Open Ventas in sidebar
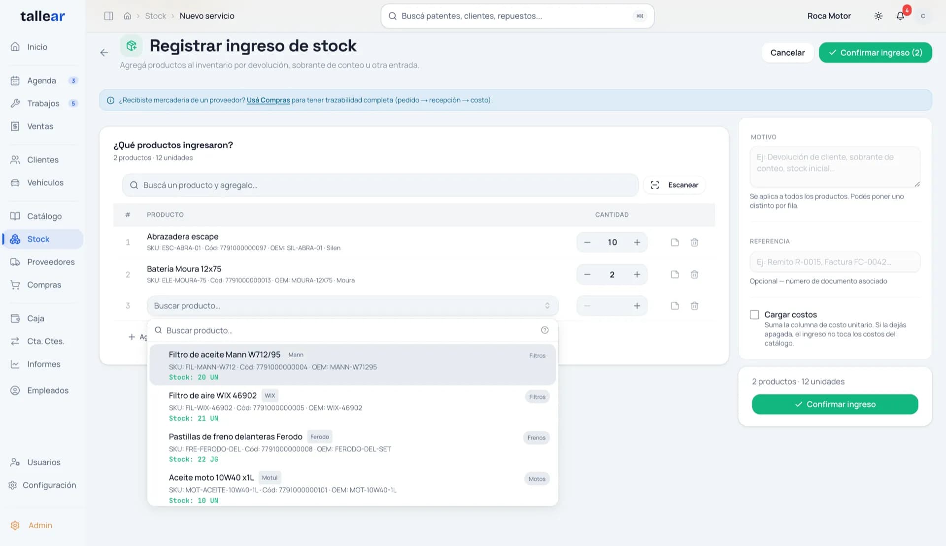946x546 pixels. click(42, 126)
